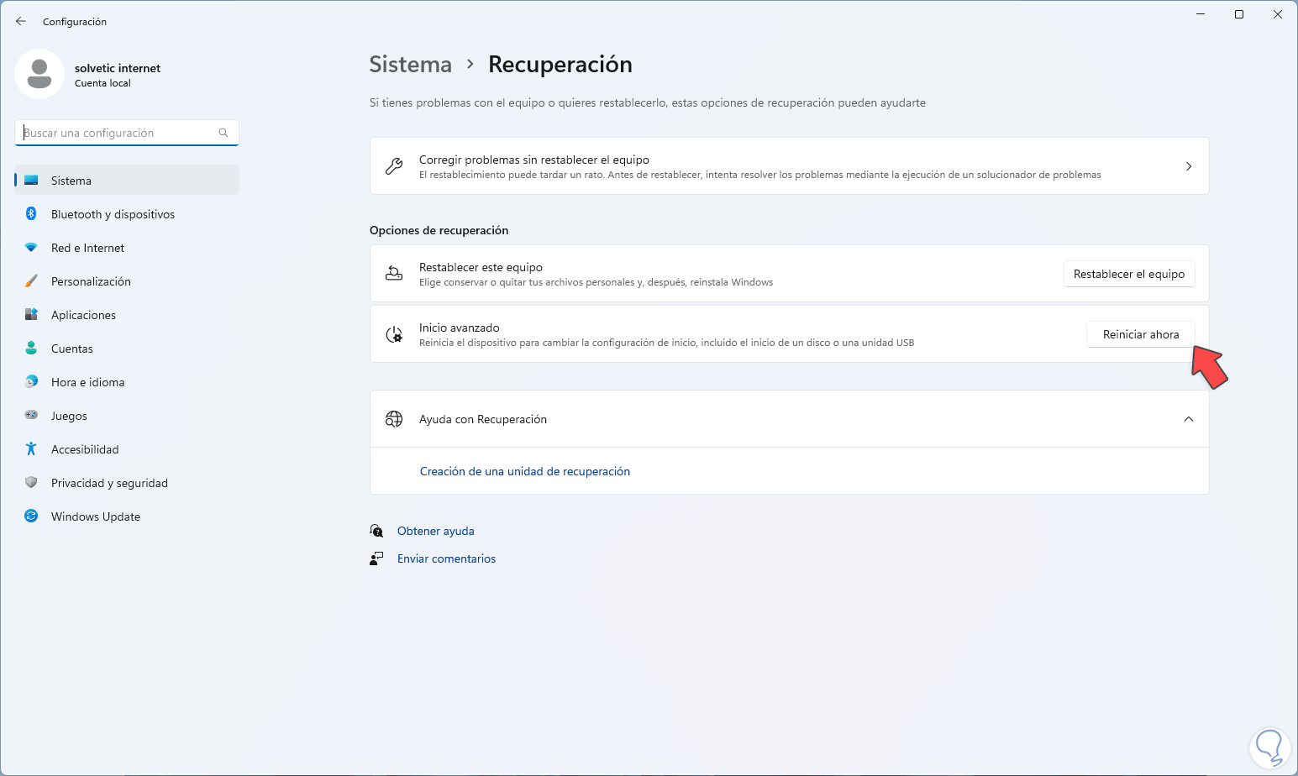Screen dimensions: 1298x776
Task: Click the Windows Update sync icon
Action: click(x=31, y=516)
